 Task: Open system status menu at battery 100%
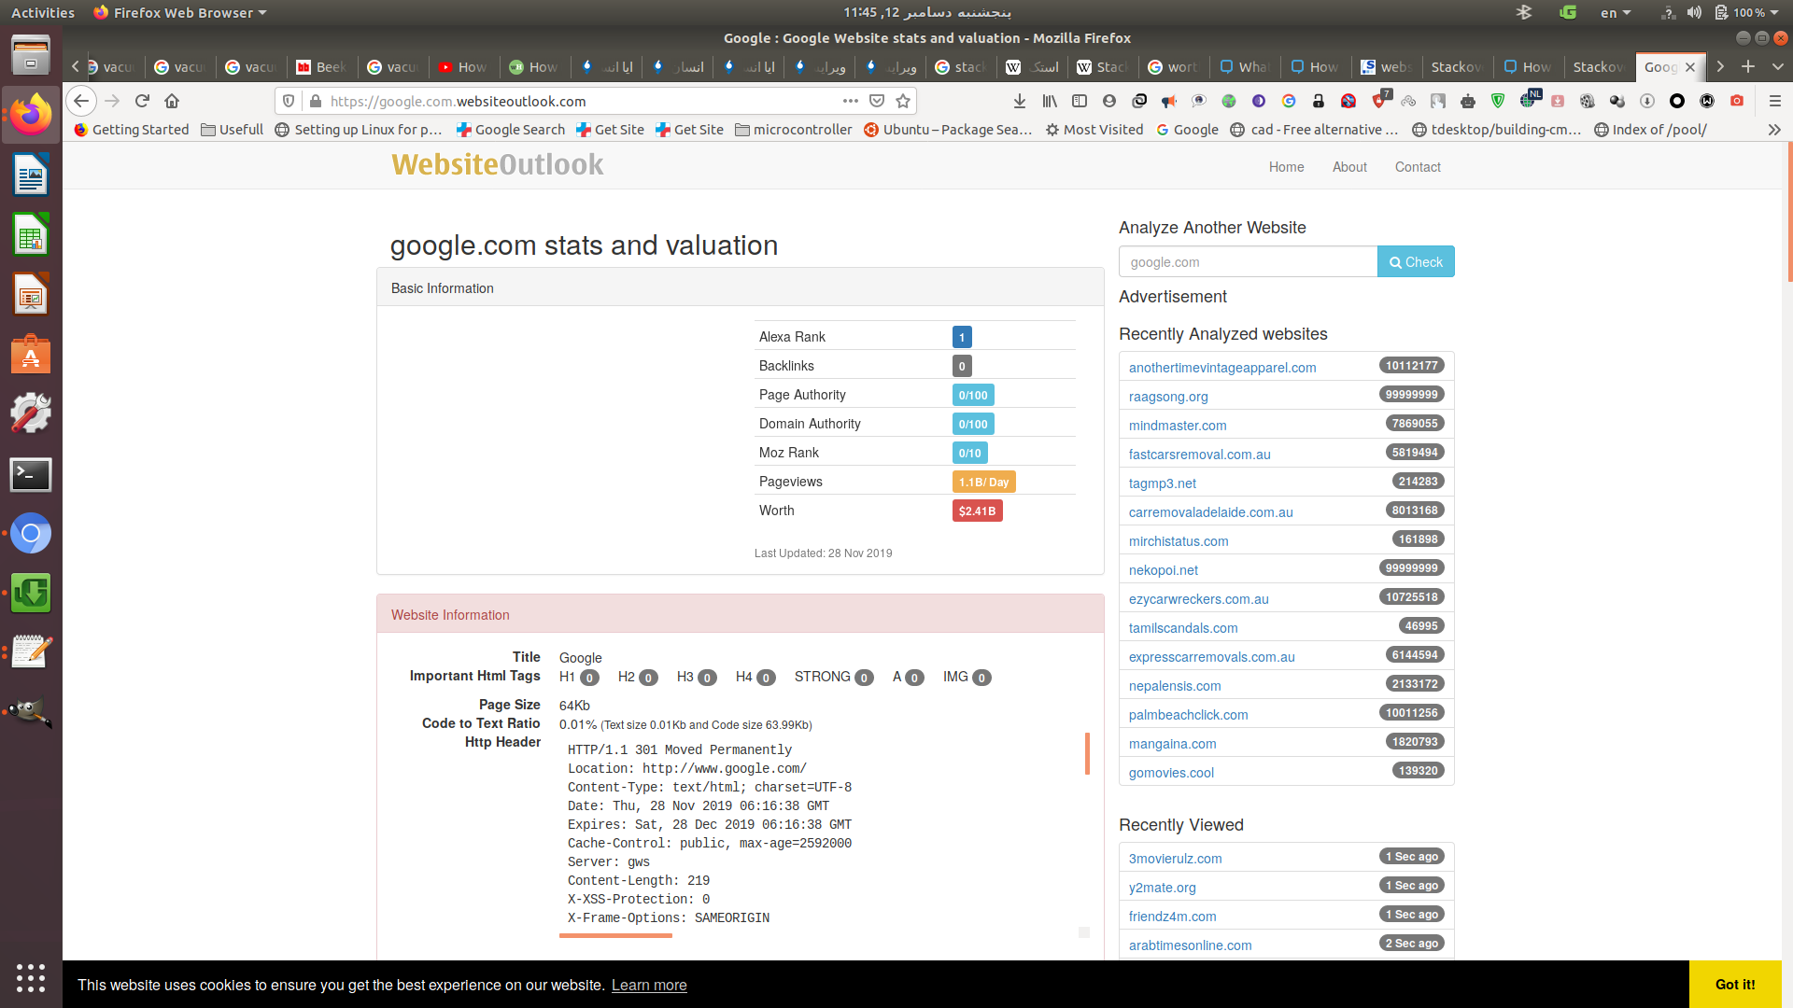click(1745, 12)
